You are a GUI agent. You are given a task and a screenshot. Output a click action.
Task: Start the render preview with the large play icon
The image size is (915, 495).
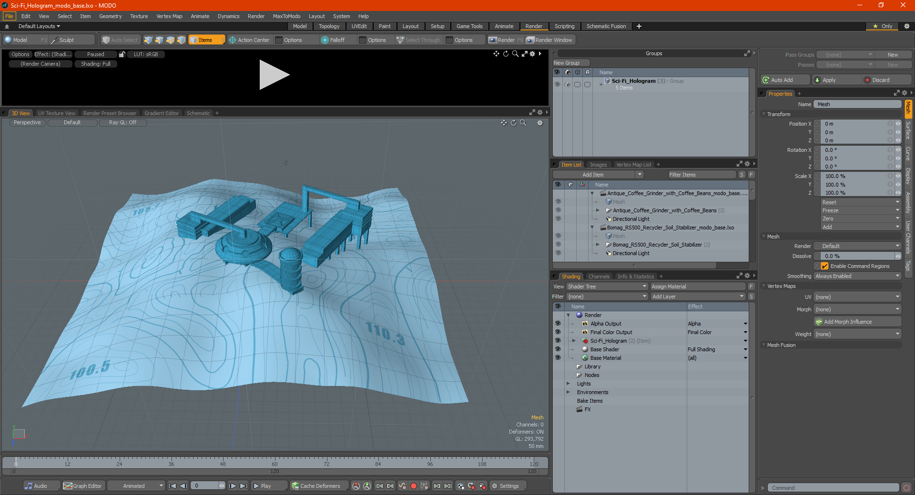274,75
